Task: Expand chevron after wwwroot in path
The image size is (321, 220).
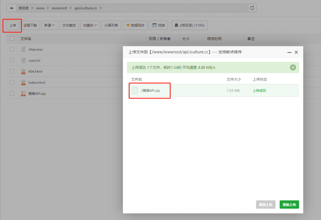Action: pos(71,8)
